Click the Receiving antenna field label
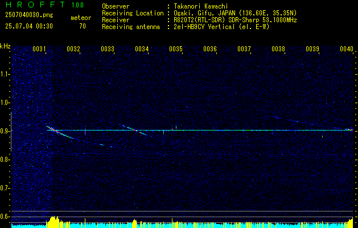Viewport: 358px width, 228px height. (x=131, y=27)
